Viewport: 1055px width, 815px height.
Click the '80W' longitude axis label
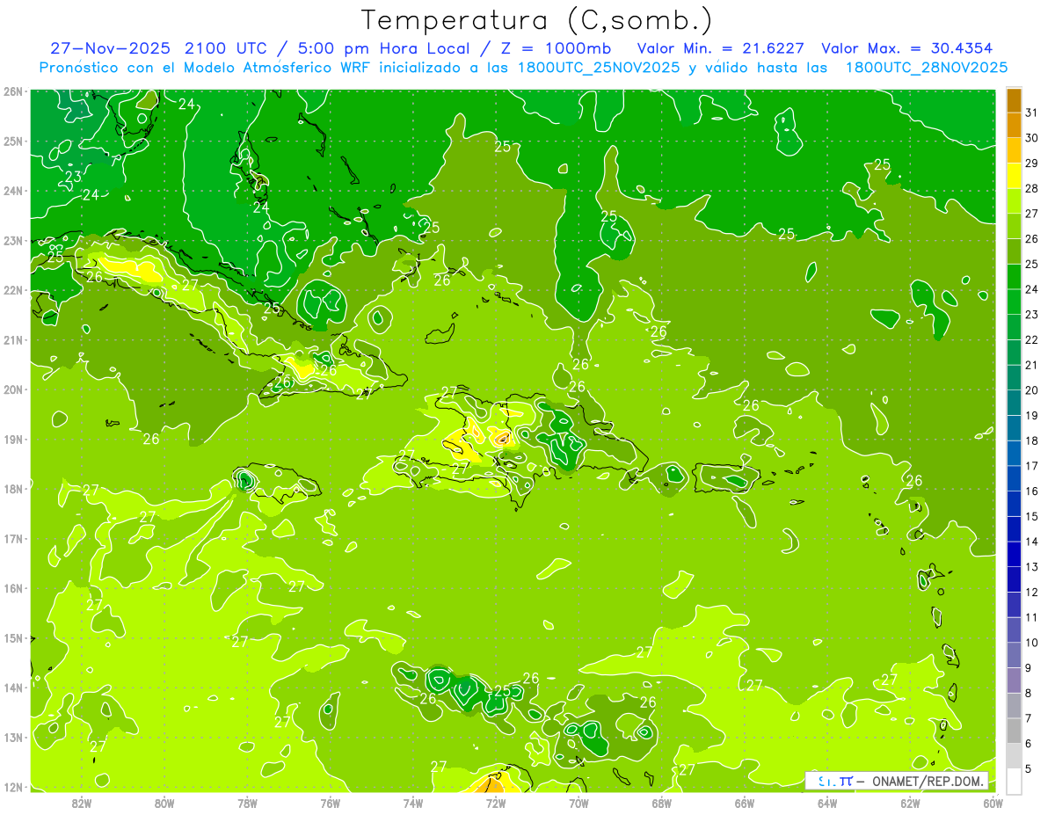[164, 803]
